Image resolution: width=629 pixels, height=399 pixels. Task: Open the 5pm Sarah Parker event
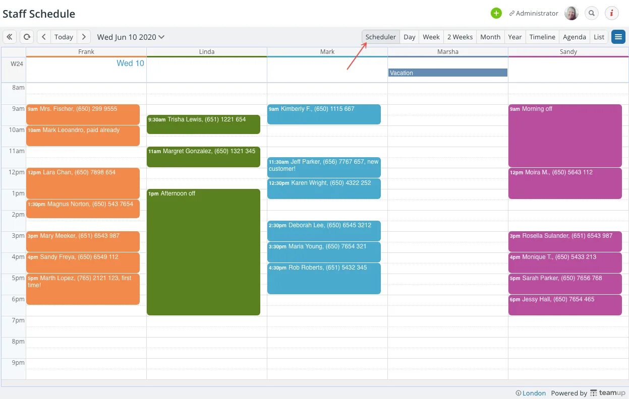click(x=565, y=284)
